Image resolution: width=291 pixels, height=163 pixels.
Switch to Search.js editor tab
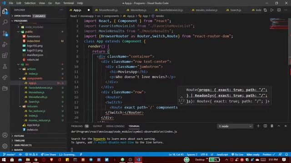[x=236, y=10]
